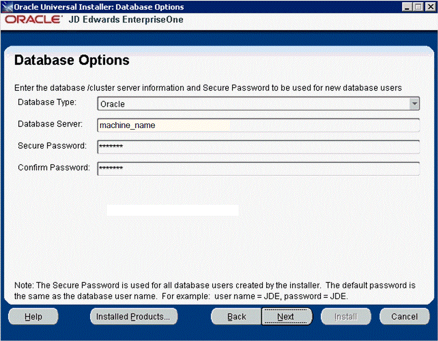Cancel the installation

pyautogui.click(x=404, y=317)
